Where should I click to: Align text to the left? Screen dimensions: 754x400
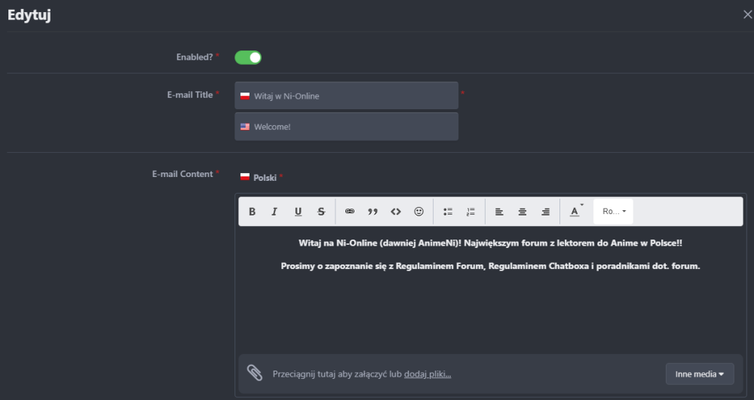[x=499, y=212]
